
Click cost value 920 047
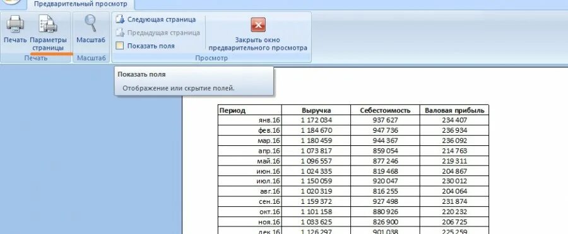(385, 181)
